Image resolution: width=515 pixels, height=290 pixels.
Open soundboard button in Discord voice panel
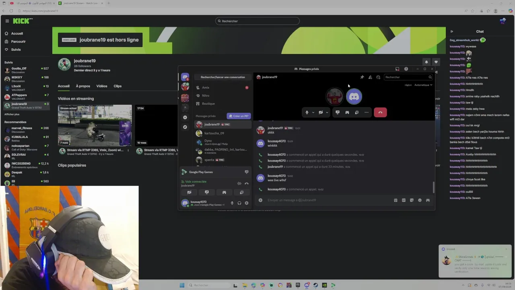(242, 192)
